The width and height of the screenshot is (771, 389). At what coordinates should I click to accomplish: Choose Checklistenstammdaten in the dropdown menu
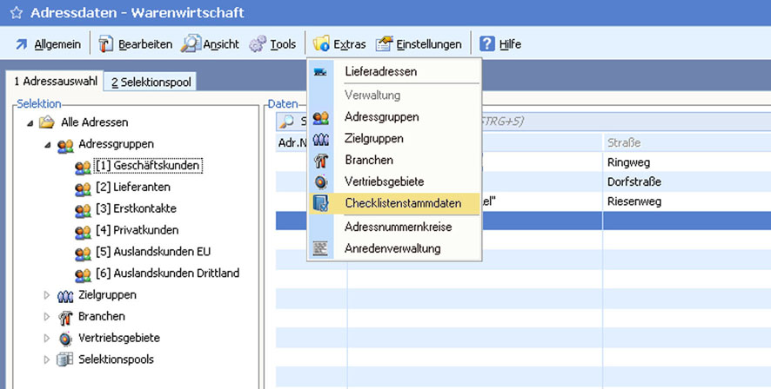pyautogui.click(x=402, y=204)
